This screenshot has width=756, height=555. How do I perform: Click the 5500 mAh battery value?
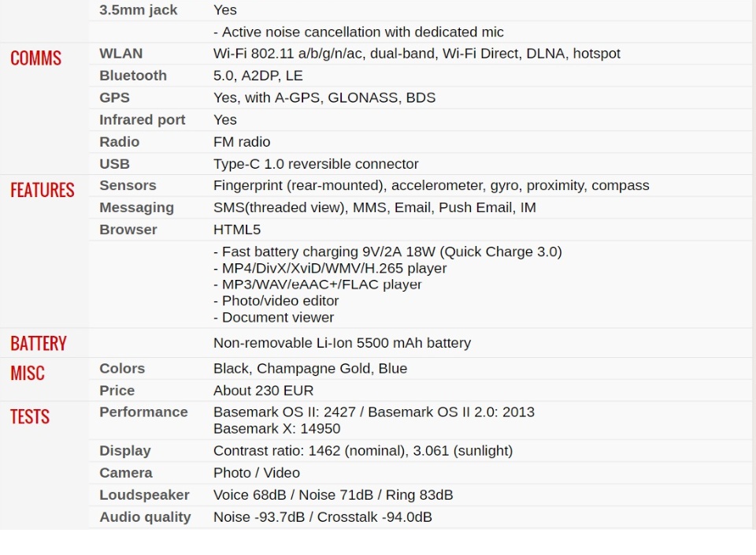342,343
